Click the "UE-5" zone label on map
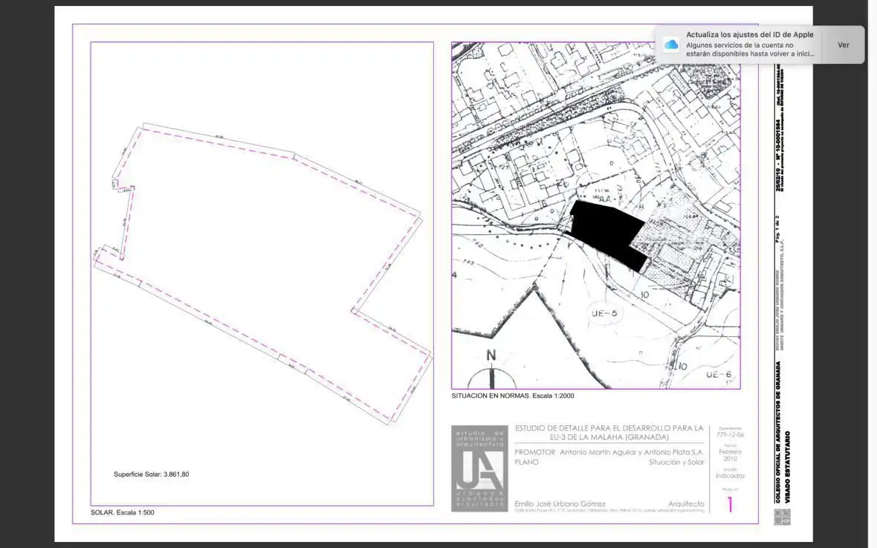The width and height of the screenshot is (877, 548). 604,313
